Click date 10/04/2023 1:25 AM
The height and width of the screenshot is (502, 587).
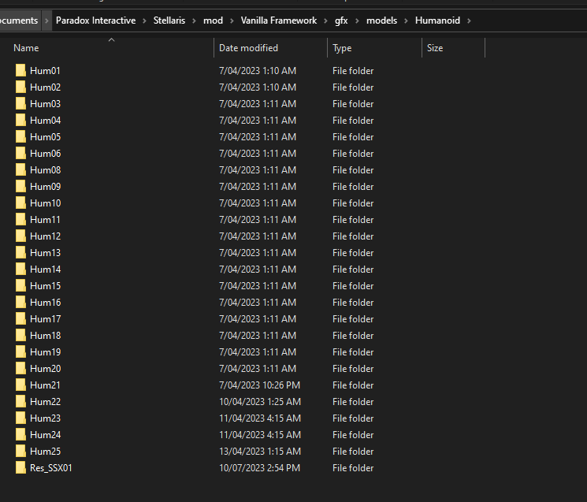(x=260, y=401)
